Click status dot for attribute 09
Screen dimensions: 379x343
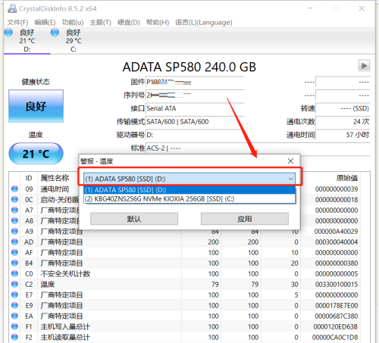click(14, 189)
